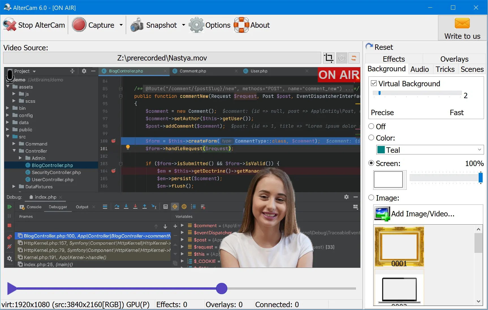488x310 pixels.
Task: Click the Stop AlterCam icon
Action: [x=10, y=25]
